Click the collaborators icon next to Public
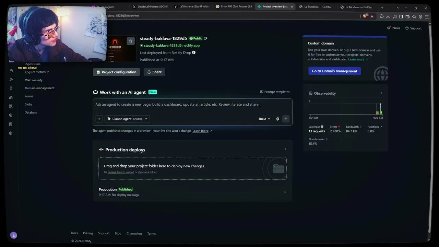Viewport: 439px width, 247px height. (x=206, y=38)
